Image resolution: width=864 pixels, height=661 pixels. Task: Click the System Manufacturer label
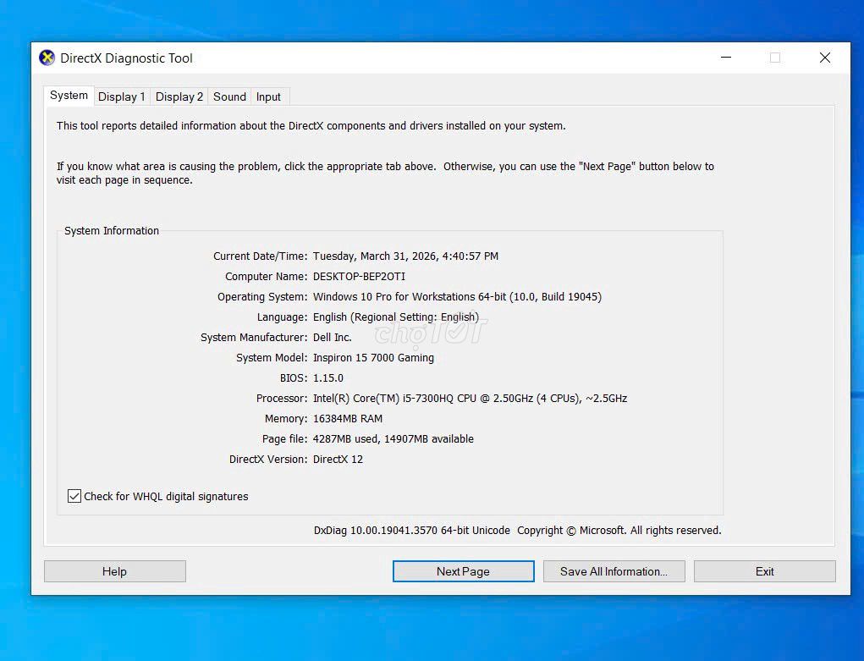click(254, 338)
